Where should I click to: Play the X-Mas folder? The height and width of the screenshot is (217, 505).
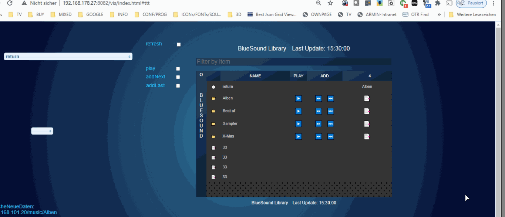299,137
